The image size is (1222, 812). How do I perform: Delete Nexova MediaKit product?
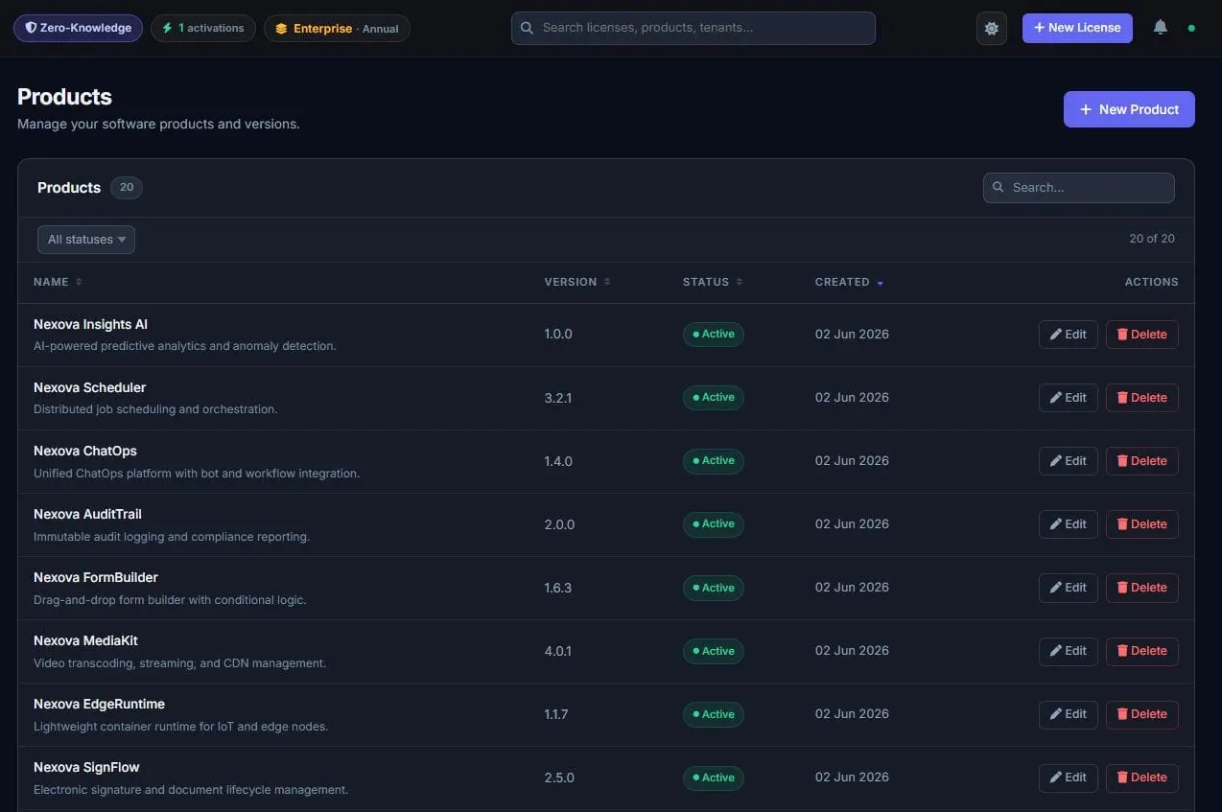pyautogui.click(x=1142, y=651)
